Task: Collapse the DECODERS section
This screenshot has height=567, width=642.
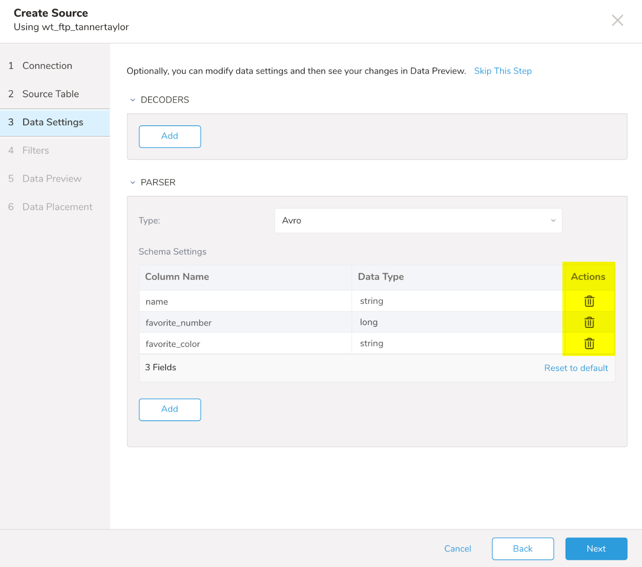Action: coord(132,100)
